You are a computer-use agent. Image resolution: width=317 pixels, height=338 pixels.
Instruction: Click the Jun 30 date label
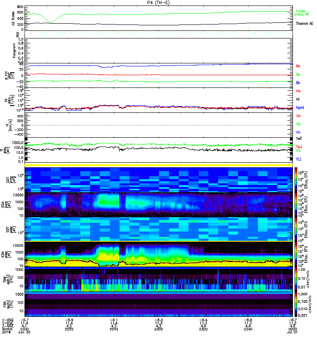click(x=25, y=332)
